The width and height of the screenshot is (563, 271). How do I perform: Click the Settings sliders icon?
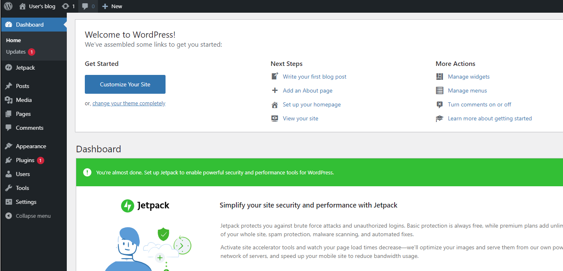point(9,202)
